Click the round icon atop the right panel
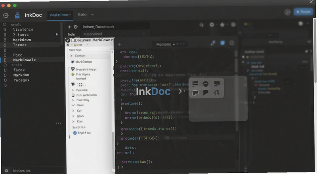 (x=301, y=24)
